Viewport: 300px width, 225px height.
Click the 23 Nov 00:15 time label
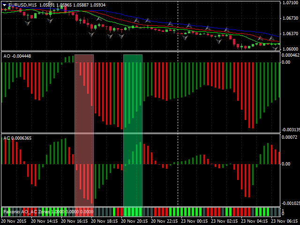tap(196, 221)
